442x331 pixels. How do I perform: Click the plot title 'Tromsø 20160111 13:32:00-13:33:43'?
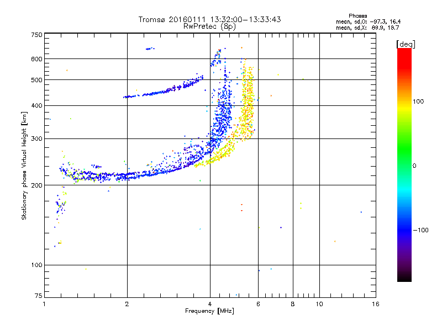tap(210, 19)
